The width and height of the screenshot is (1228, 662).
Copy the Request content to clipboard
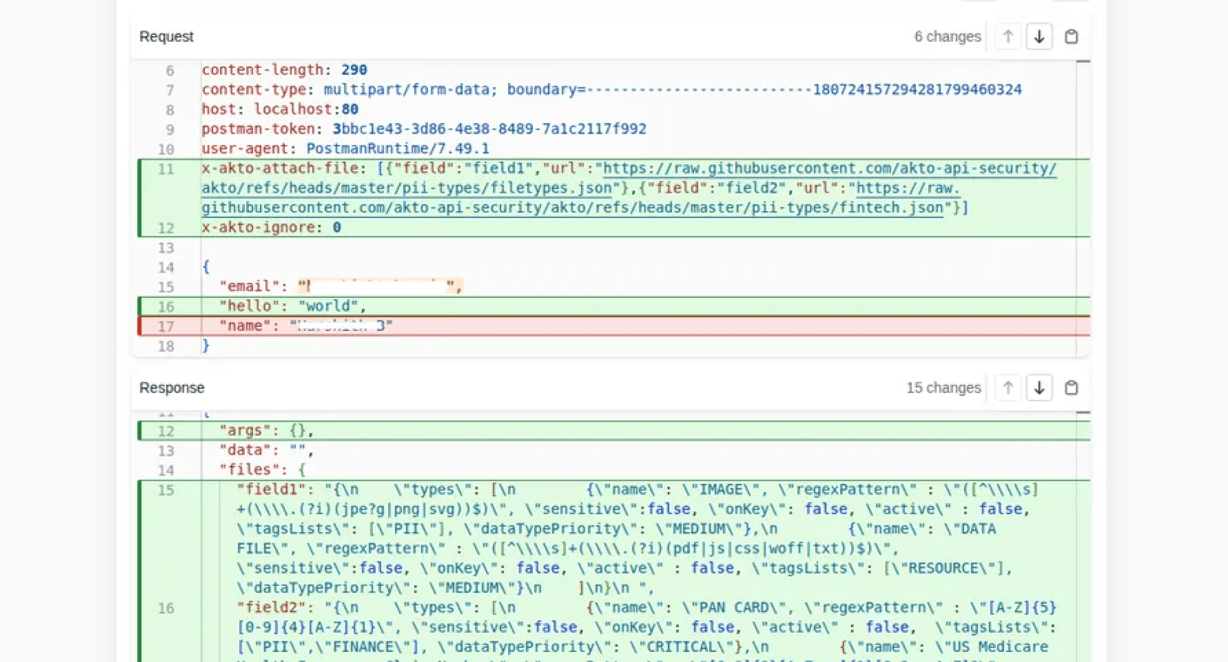point(1071,37)
